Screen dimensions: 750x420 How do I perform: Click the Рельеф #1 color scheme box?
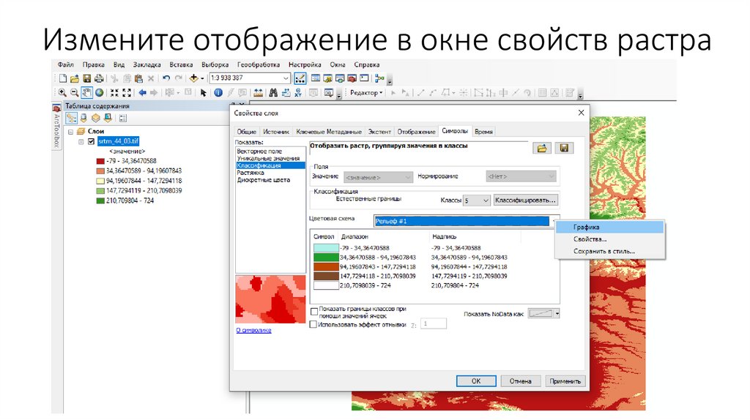click(462, 221)
